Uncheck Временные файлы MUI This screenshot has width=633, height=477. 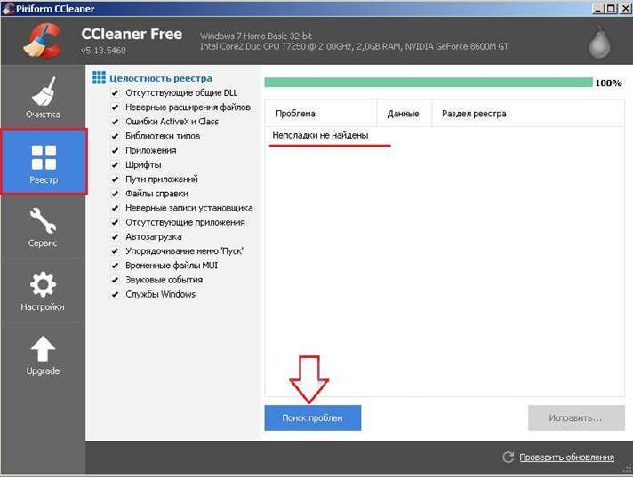[115, 266]
